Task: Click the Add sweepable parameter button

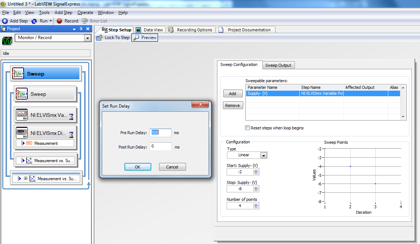Action: click(x=233, y=94)
